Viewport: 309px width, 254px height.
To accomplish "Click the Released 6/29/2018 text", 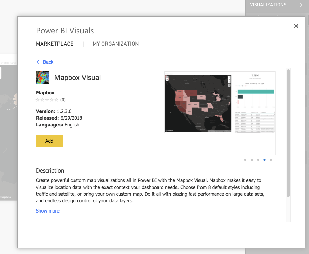I will 59,118.
